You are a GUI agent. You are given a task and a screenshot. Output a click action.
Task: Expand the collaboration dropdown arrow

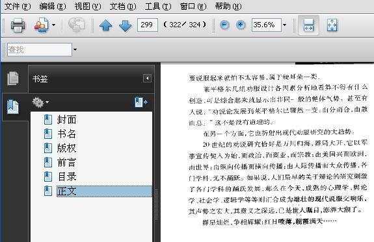(54, 25)
